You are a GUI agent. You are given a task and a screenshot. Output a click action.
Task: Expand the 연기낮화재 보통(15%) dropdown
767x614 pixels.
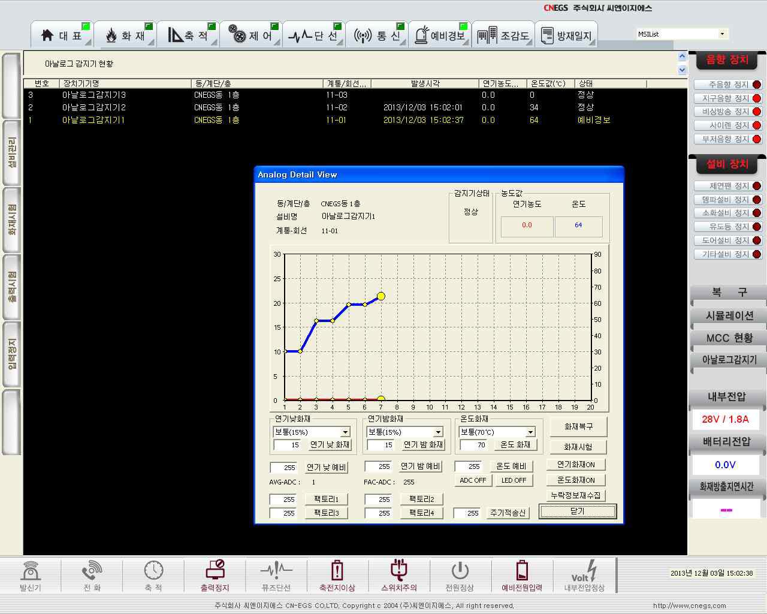tap(345, 432)
